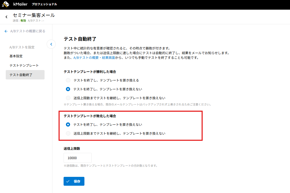Screen dimensions: 290x193
Task: Select テストを終了し、置き換えない radio under 敗北した場合
Action: 68,124
